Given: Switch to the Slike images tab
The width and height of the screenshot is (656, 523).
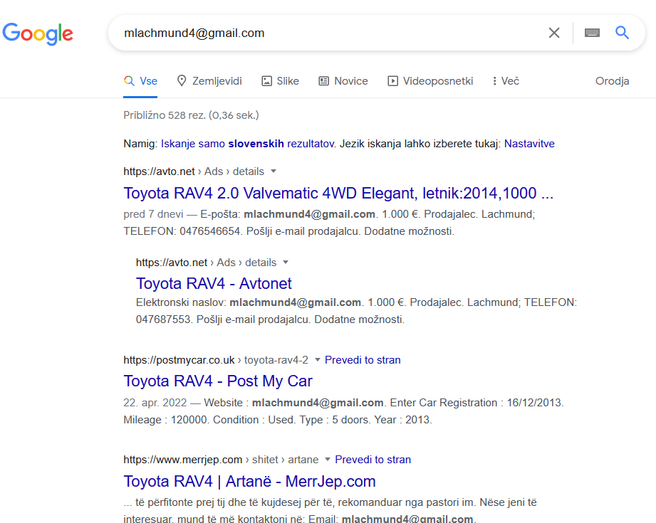Looking at the screenshot, I should tap(281, 80).
